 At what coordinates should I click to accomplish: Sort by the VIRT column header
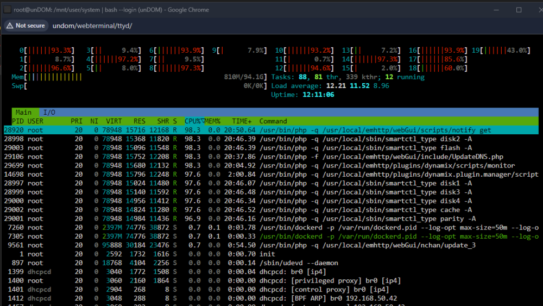point(114,121)
